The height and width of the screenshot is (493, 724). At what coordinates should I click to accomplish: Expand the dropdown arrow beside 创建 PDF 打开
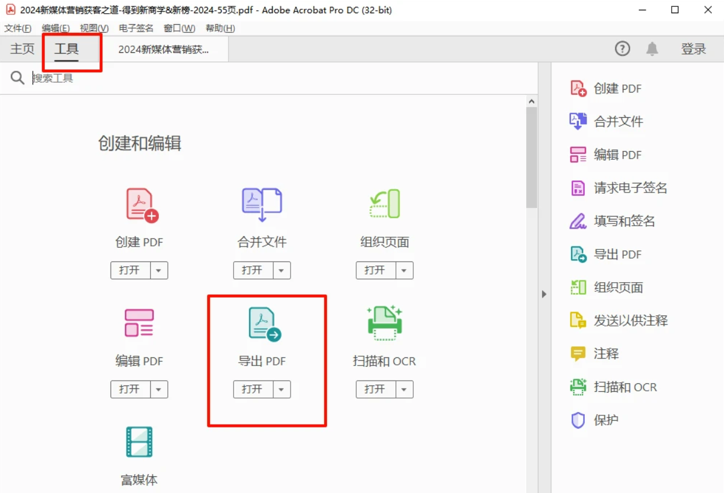coord(159,270)
